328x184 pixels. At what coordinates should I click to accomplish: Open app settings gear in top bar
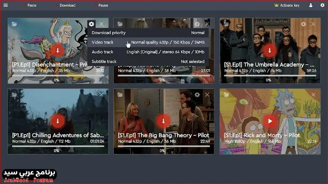tap(322, 5)
